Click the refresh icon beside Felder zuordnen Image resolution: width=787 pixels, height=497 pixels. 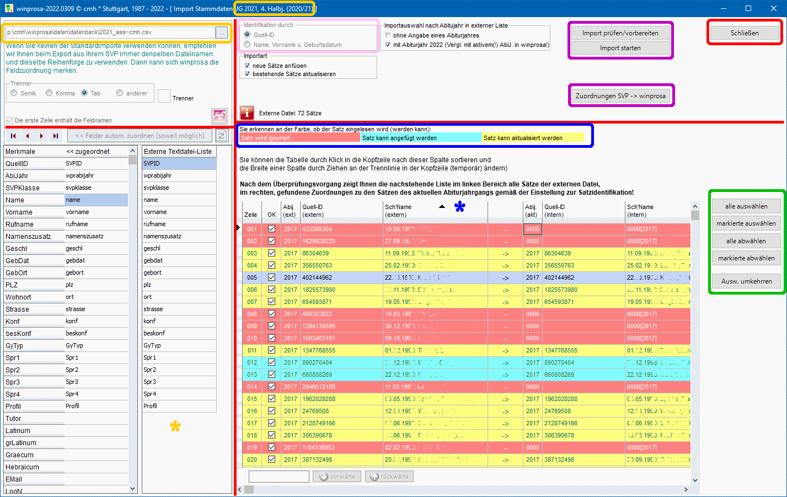coord(221,136)
